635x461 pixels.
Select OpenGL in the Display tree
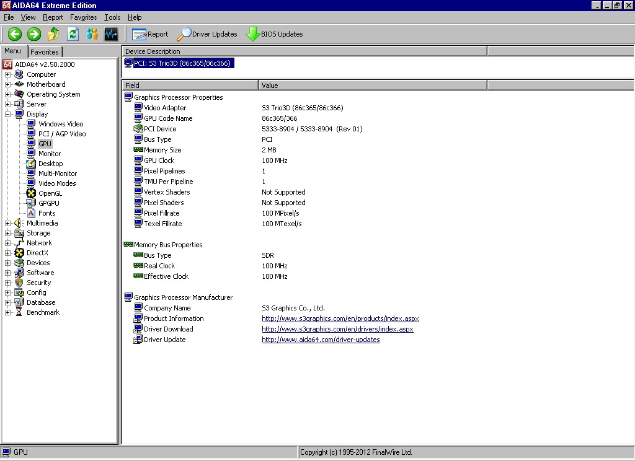(51, 193)
